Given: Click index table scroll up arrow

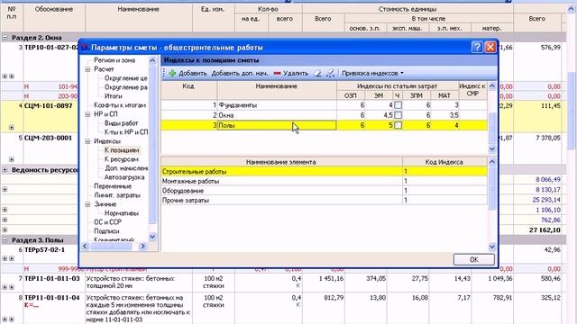Looking at the screenshot, I should (492, 85).
